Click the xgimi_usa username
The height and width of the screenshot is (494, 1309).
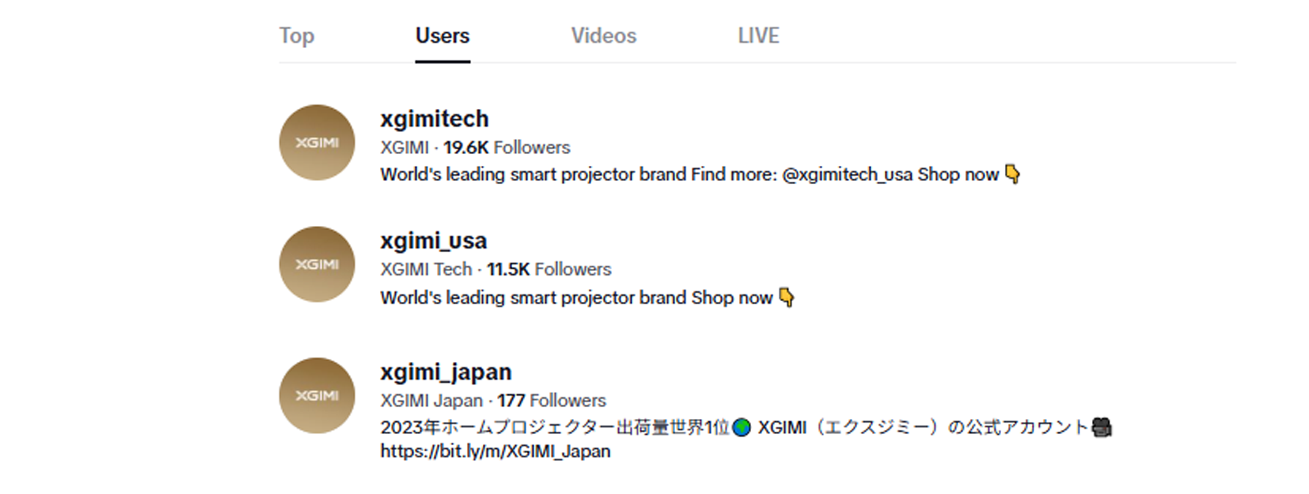coord(433,241)
